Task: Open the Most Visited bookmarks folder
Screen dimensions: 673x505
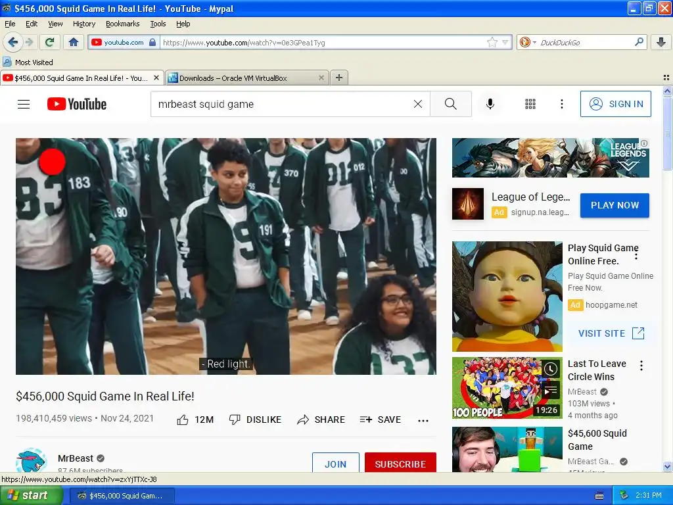Action: click(28, 62)
